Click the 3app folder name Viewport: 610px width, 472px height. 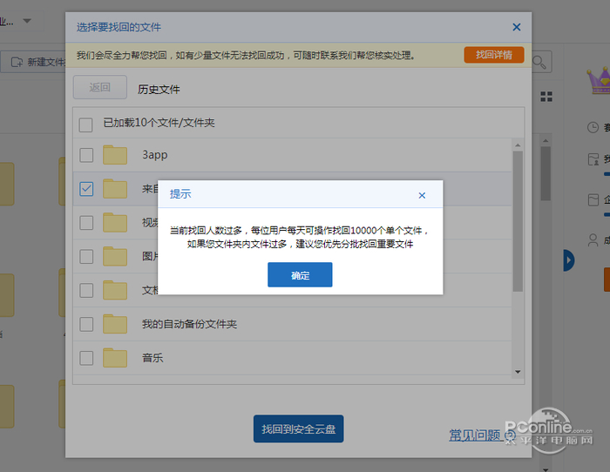(155, 155)
